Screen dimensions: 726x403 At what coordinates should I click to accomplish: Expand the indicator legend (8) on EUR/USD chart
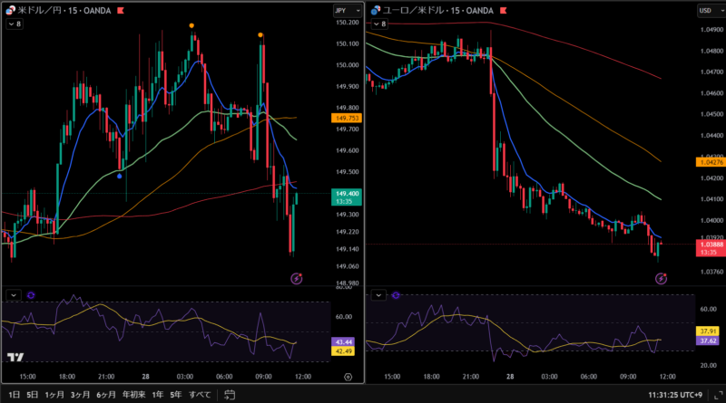pyautogui.click(x=382, y=24)
